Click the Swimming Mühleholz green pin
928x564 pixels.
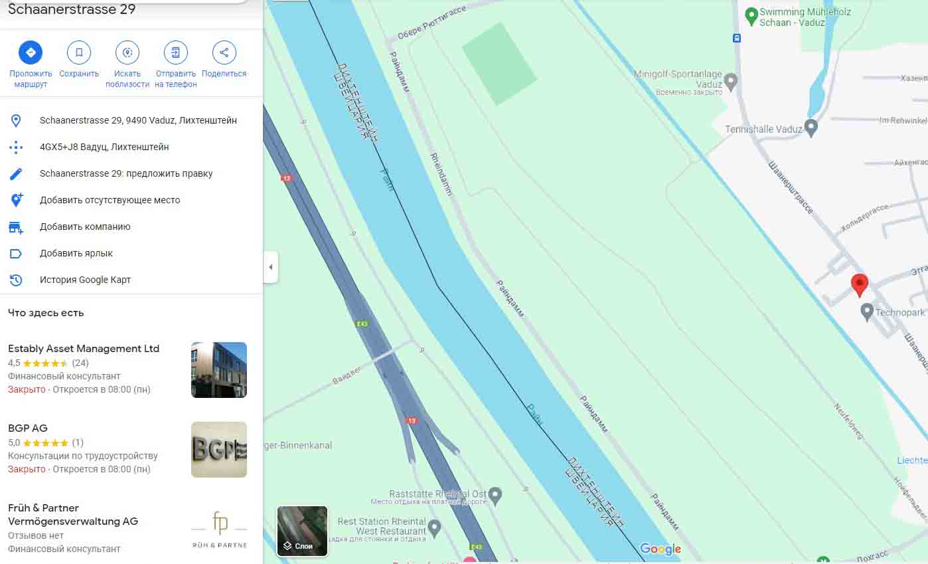pos(751,16)
